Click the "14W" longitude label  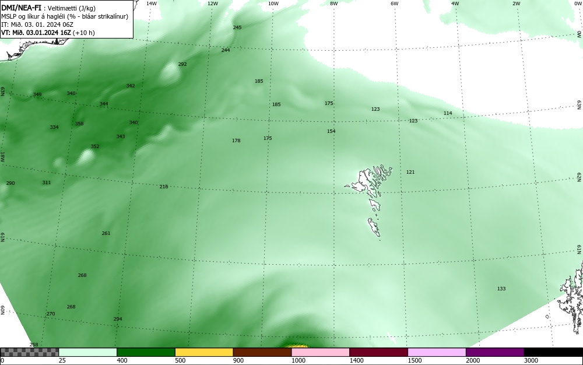152,3
